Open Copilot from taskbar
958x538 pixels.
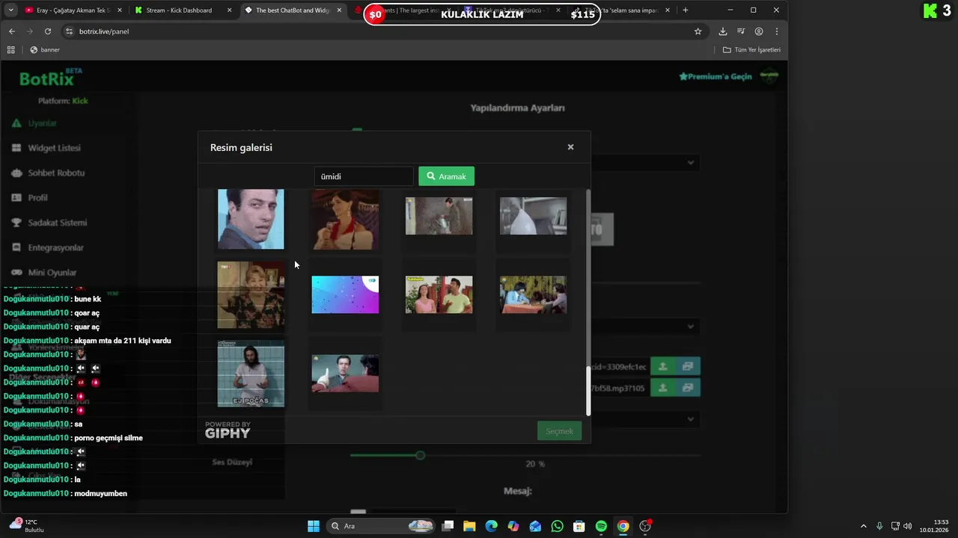pyautogui.click(x=513, y=526)
